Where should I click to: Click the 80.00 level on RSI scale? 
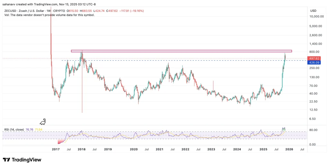(x=314, y=130)
